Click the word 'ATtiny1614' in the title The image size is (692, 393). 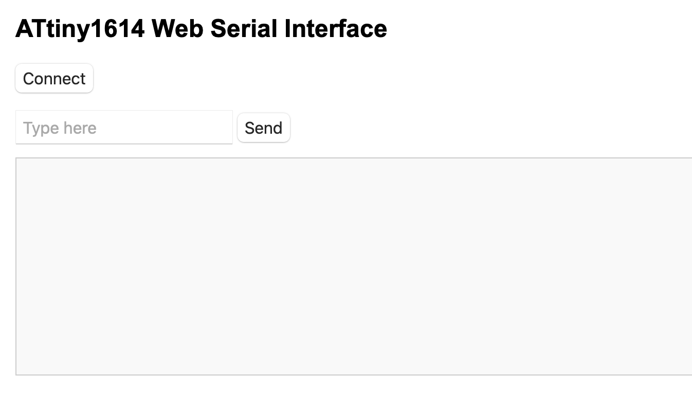[x=80, y=29]
